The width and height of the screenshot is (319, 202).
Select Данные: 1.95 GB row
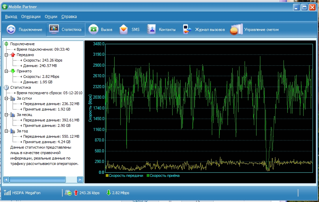(x=38, y=82)
